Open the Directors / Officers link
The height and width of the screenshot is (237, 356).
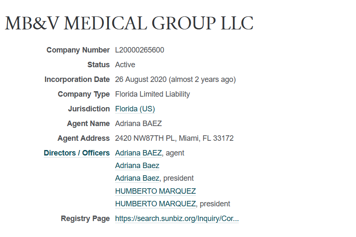pos(77,153)
